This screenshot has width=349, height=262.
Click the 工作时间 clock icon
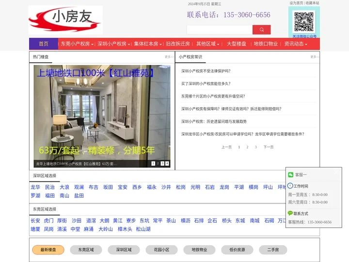click(x=290, y=185)
